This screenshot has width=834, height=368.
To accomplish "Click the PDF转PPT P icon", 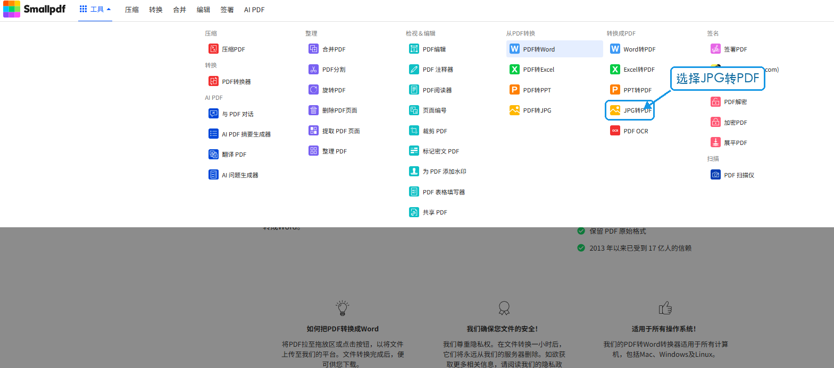I will coord(514,90).
